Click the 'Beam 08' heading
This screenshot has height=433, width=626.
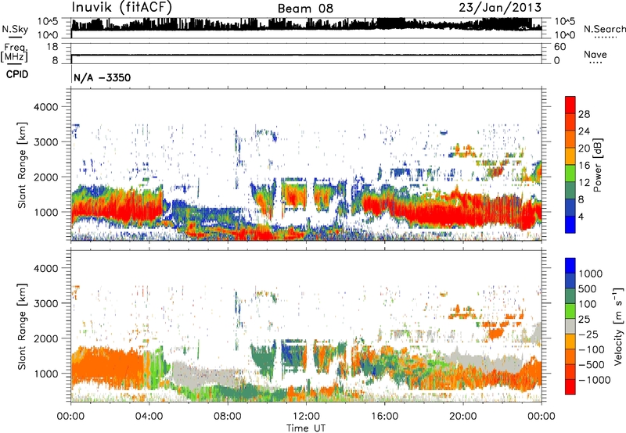pos(305,9)
